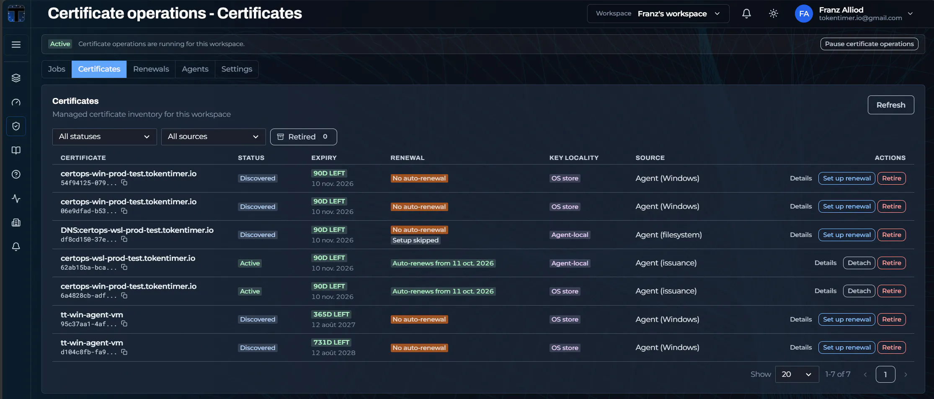The image size is (934, 399).
Task: Open the Settings tab
Action: click(x=237, y=69)
